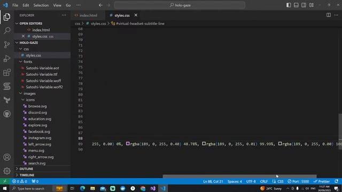The height and width of the screenshot is (192, 342).
Task: Show more menus via title bar ellipsis
Action: point(79,5)
